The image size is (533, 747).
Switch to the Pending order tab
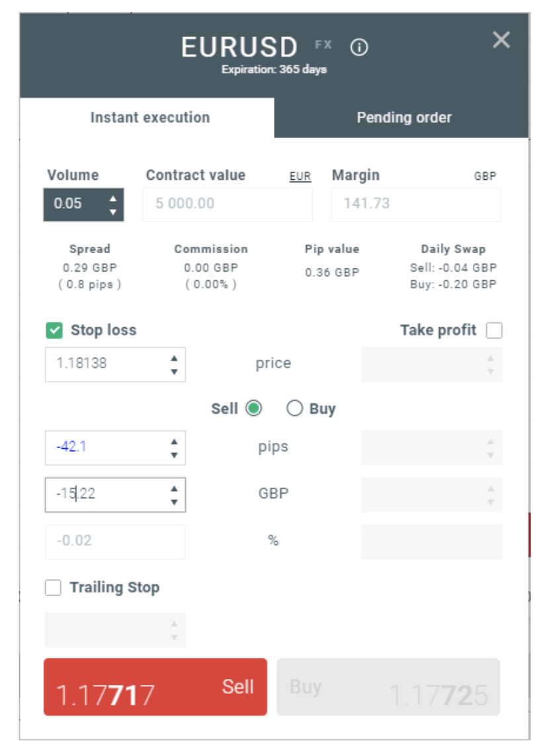[x=404, y=118]
